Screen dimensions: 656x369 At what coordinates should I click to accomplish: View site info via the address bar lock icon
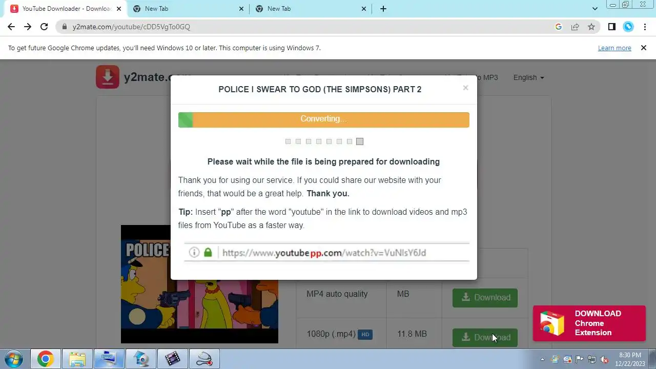pos(65,27)
